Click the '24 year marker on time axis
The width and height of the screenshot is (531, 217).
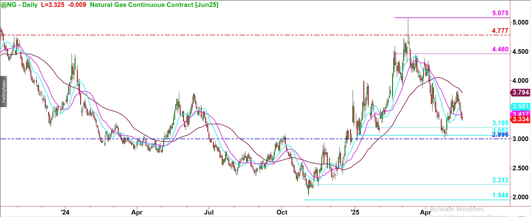65,212
